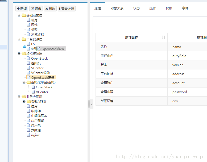
Task: Click the 业务应用层 folder icon
Action: pos(24,97)
